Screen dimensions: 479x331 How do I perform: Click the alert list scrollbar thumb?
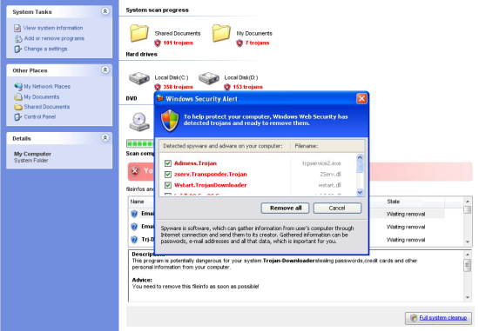(360, 167)
